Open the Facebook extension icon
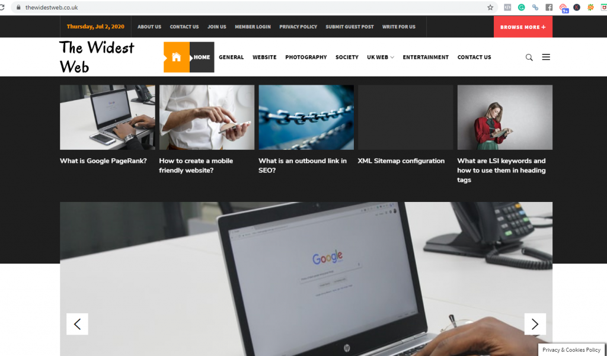This screenshot has height=356, width=607. point(549,7)
